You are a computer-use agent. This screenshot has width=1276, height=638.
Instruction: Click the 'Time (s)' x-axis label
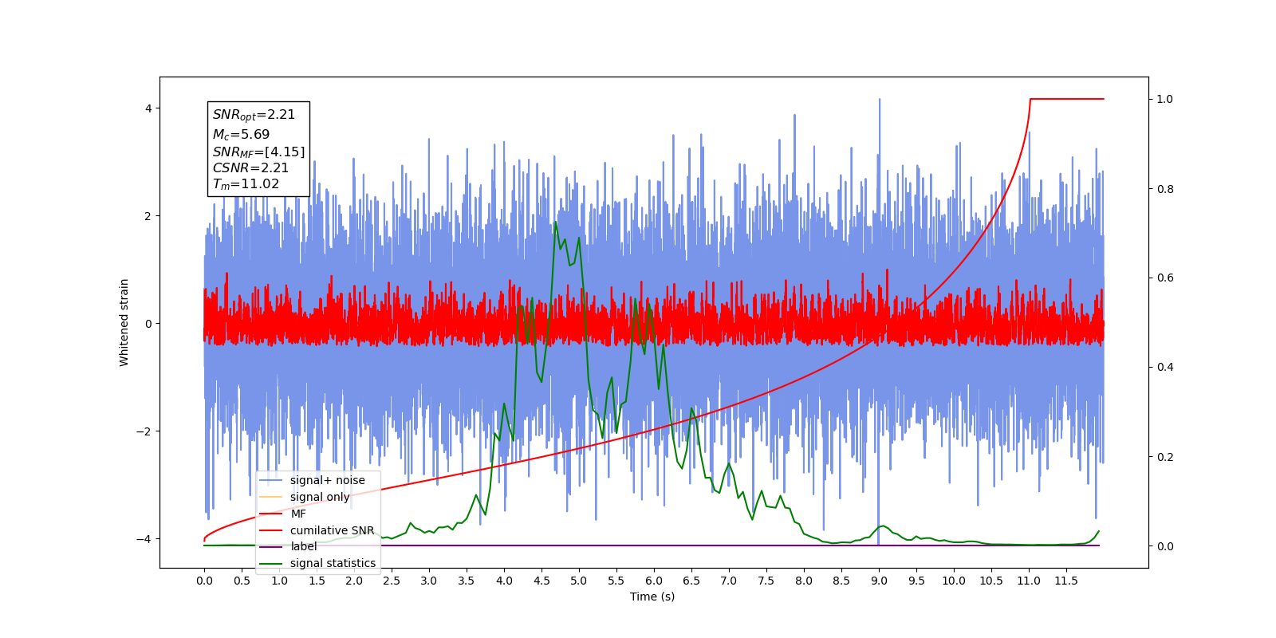pos(652,597)
